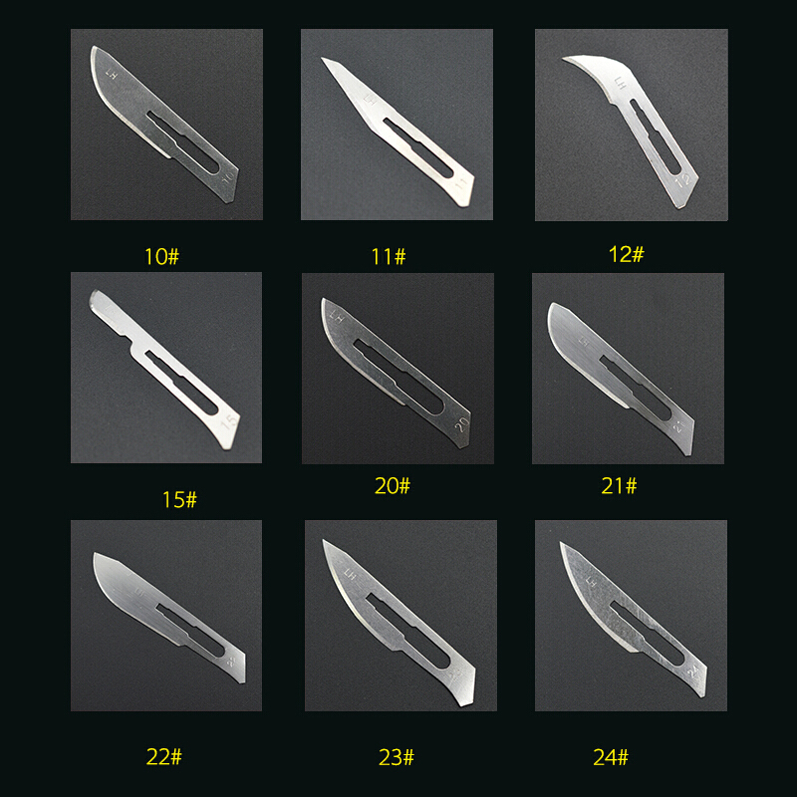
Task: Click the yellow 12# caption
Action: pyautogui.click(x=627, y=254)
